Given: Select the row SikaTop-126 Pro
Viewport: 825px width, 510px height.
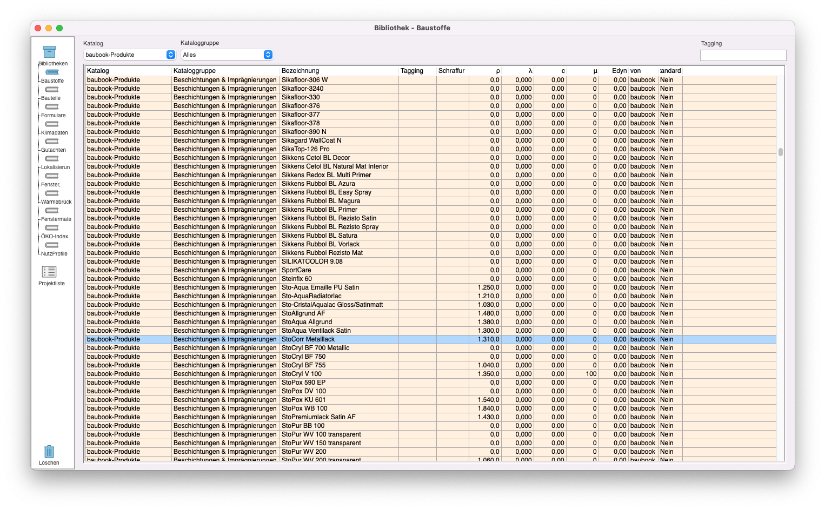Looking at the screenshot, I should (431, 149).
